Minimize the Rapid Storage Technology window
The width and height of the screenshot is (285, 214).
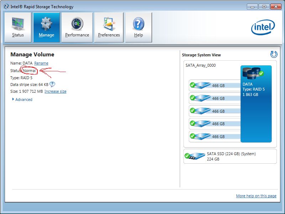(252, 7)
